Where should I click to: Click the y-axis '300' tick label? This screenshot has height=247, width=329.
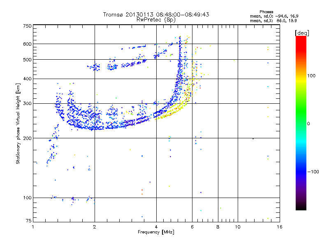click(x=27, y=104)
